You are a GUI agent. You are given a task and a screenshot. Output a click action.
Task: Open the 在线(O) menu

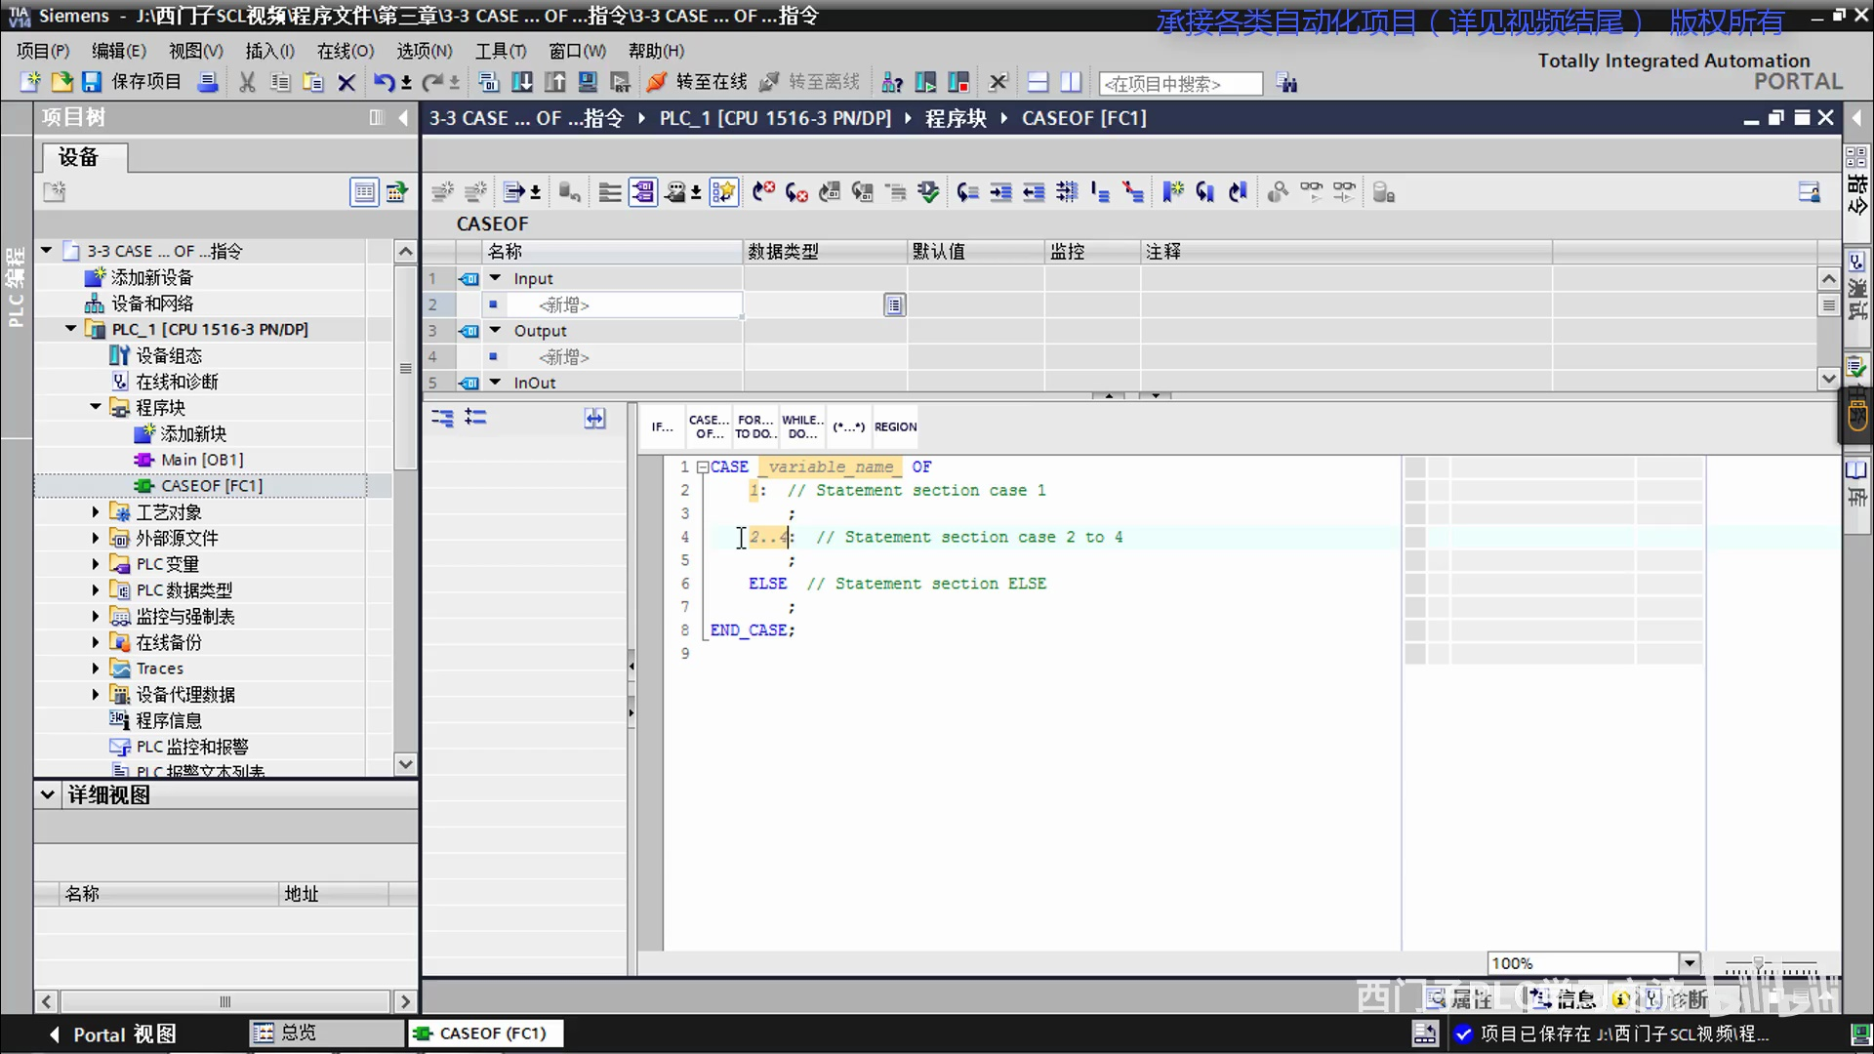pyautogui.click(x=345, y=51)
